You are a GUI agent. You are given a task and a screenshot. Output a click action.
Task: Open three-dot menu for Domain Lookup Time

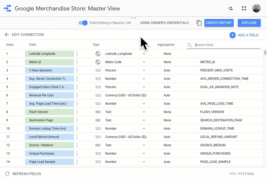point(77,128)
